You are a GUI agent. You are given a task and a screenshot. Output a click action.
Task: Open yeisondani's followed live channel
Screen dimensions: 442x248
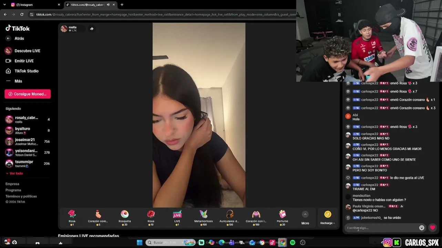[28, 153]
